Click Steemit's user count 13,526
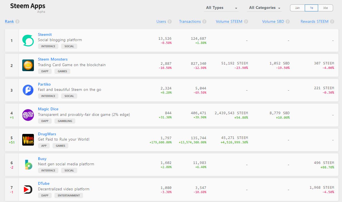 coord(165,39)
